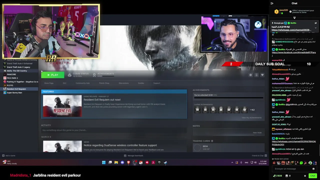
Task: Add game to favorites heart icon
Action: click(x=262, y=75)
